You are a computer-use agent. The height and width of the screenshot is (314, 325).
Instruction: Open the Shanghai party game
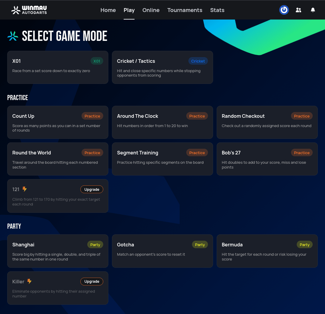coord(57,251)
